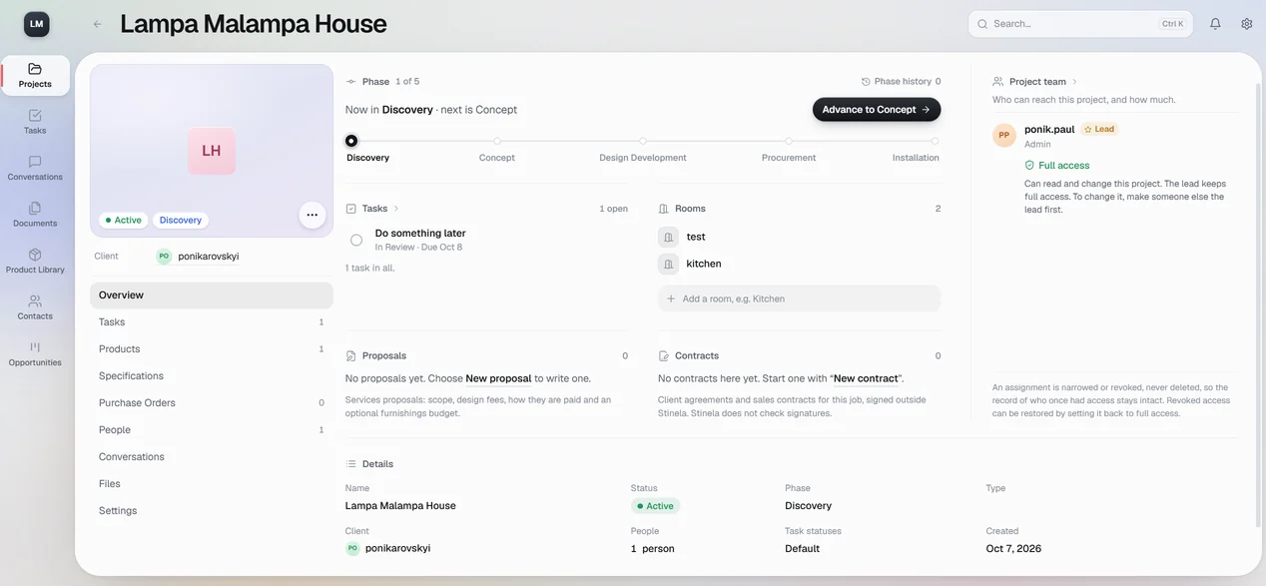Screen dimensions: 1266x586
Task: Expand the Project team chevron
Action: pyautogui.click(x=1075, y=82)
